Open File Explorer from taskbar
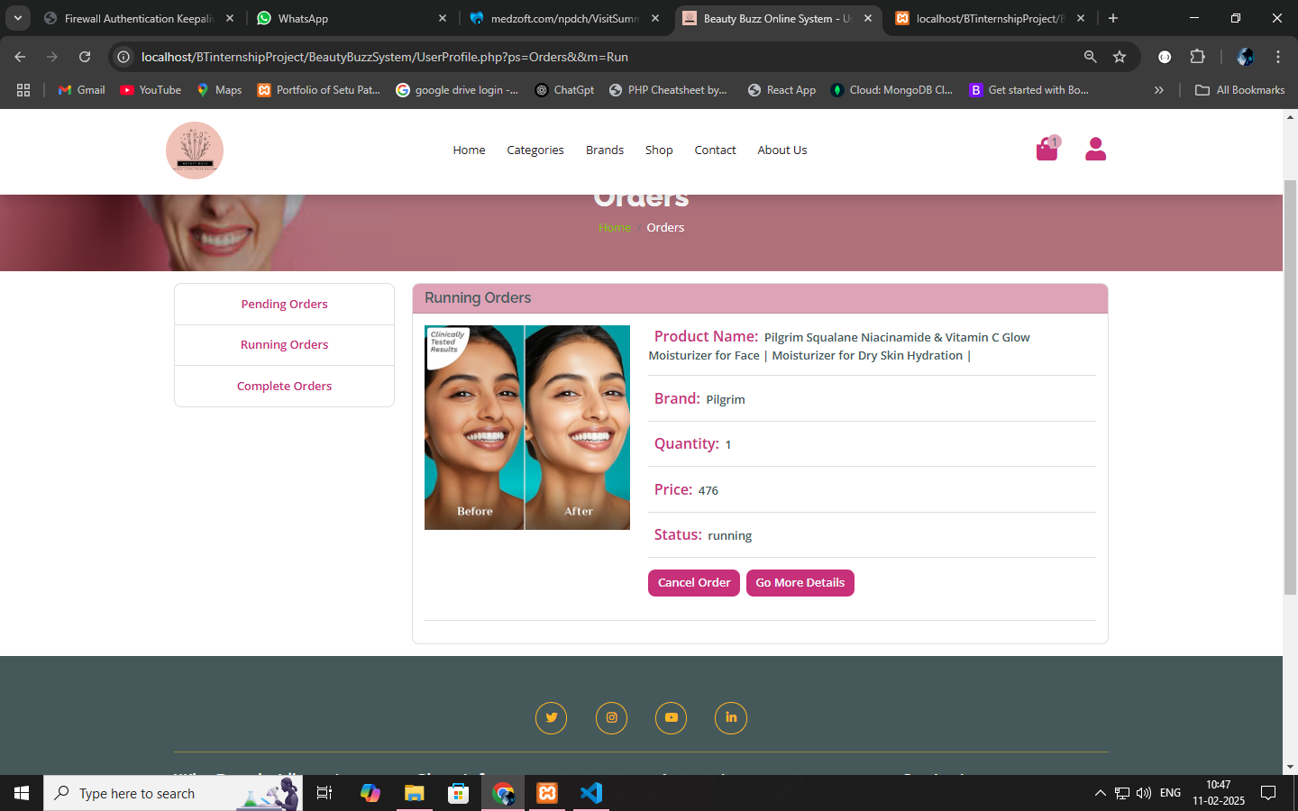 (x=414, y=793)
